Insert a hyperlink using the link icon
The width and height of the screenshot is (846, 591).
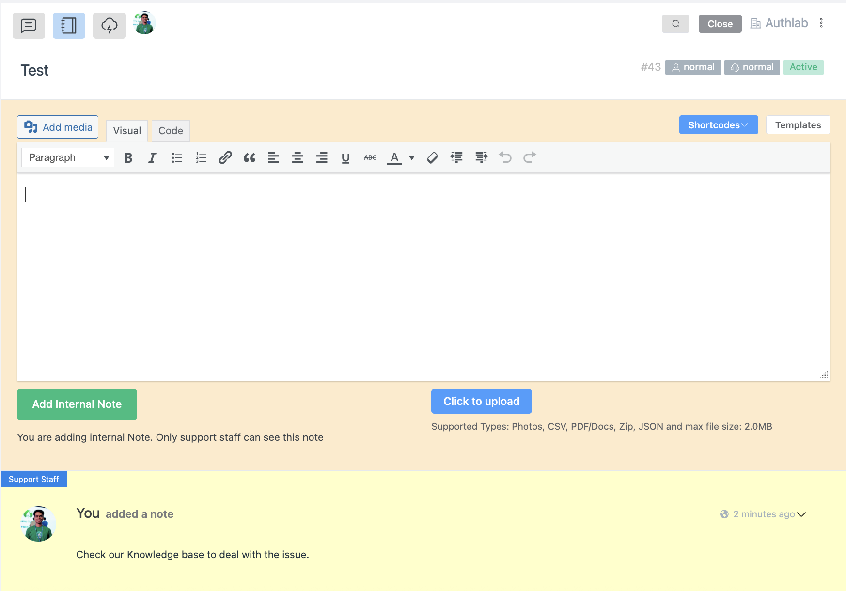pos(225,157)
